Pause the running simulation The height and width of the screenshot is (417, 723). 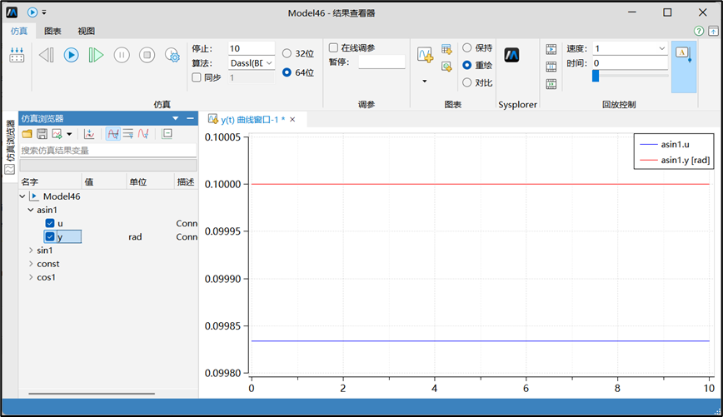pos(122,55)
